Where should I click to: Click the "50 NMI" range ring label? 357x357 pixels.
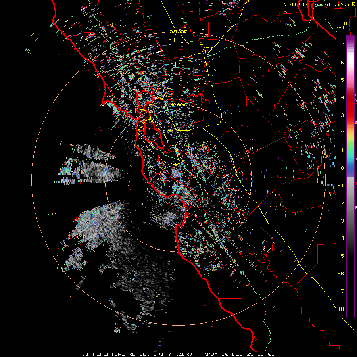click(x=178, y=105)
